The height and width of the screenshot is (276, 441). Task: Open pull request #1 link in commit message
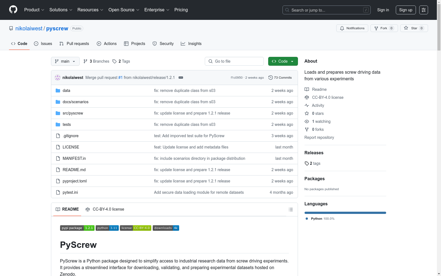tap(120, 78)
